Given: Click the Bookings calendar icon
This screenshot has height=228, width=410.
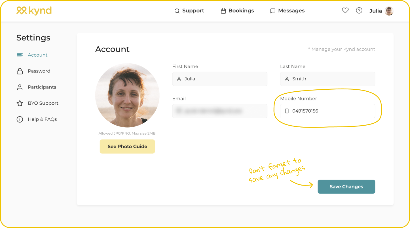Looking at the screenshot, I should pyautogui.click(x=223, y=11).
